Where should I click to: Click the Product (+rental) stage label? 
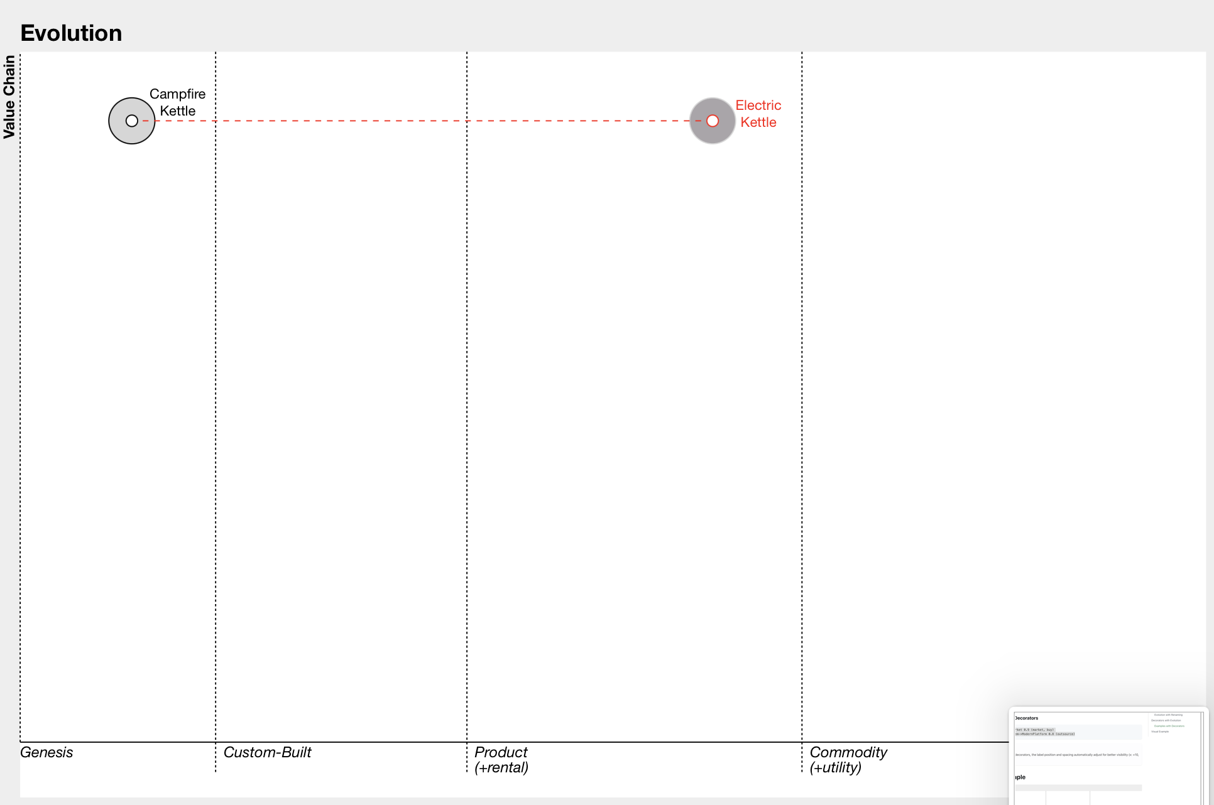501,760
